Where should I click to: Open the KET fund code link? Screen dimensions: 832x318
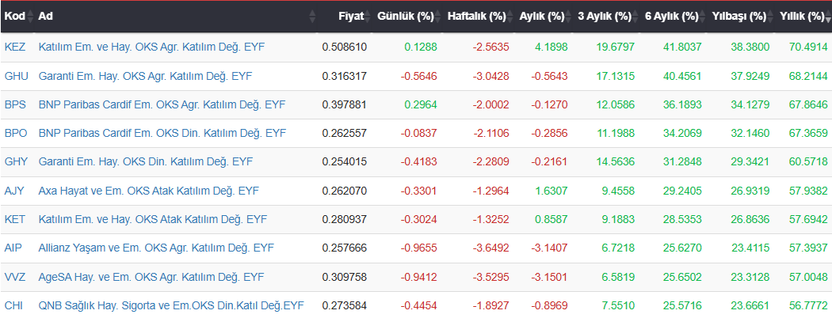click(14, 219)
